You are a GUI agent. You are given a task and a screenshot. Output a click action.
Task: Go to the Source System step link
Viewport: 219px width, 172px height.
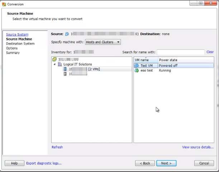tap(17, 34)
